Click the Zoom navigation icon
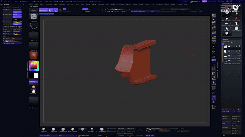Image resolution: width=245 pixels, height=137 pixels. click(x=214, y=28)
